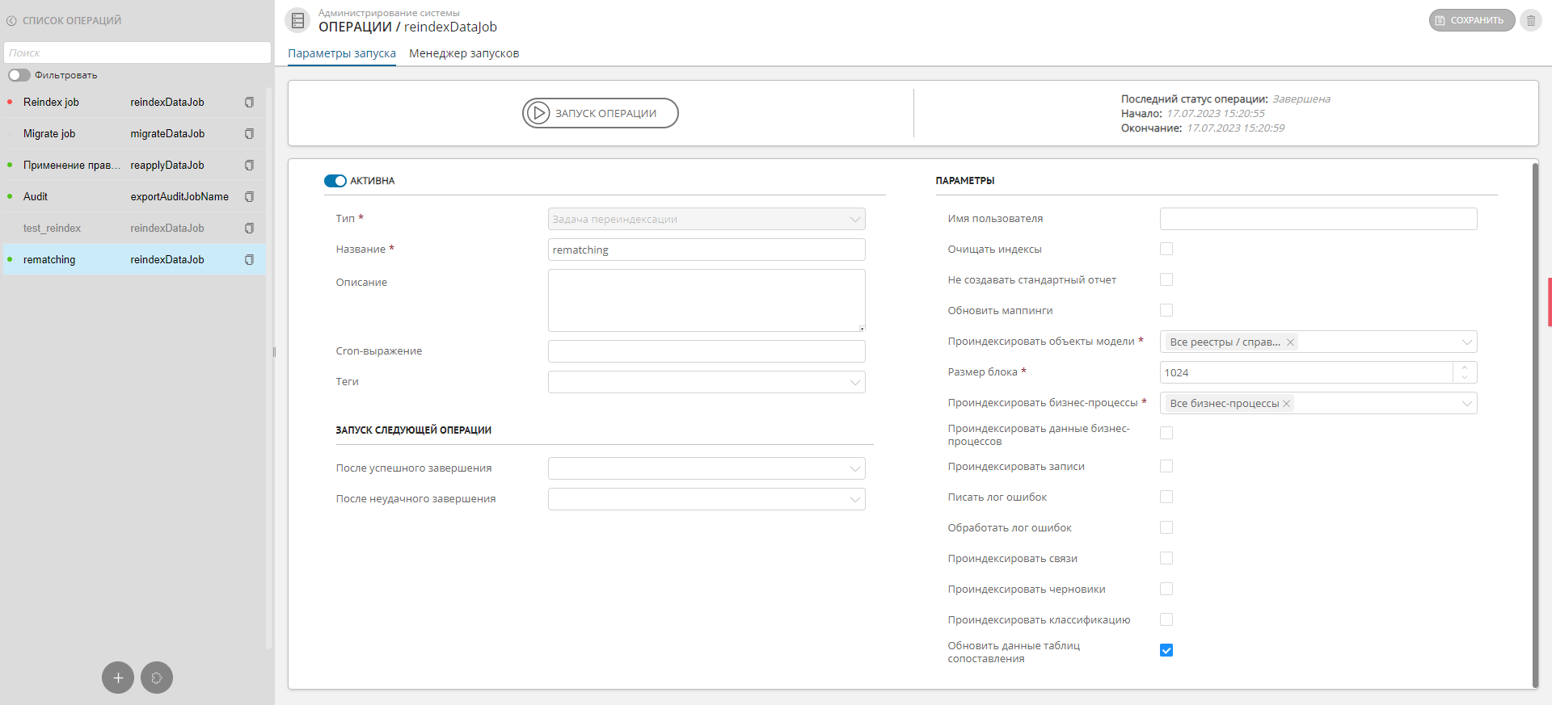Viewport: 1552px width, 705px height.
Task: Open the Теги dropdown
Action: [x=706, y=382]
